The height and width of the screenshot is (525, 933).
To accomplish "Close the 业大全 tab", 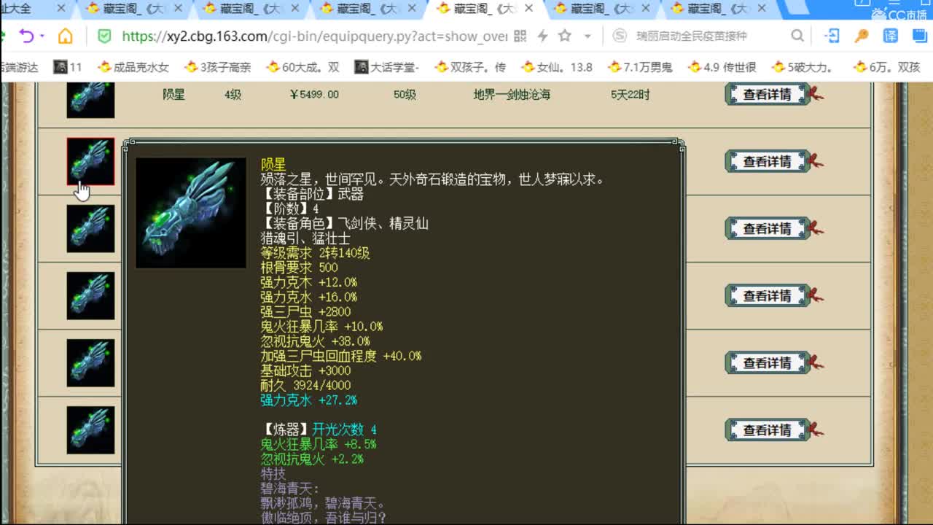I will point(61,9).
